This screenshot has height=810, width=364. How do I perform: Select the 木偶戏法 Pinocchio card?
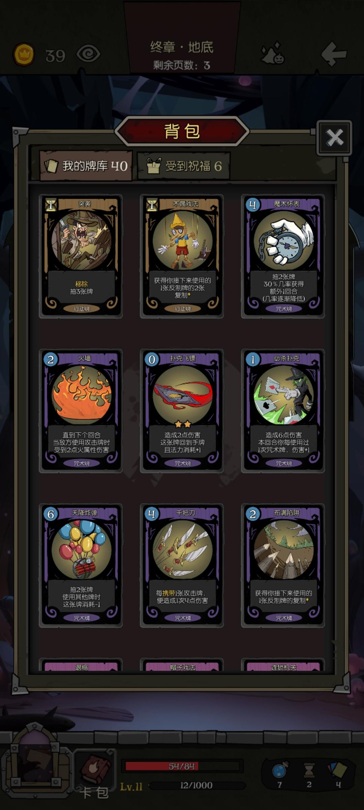182,256
